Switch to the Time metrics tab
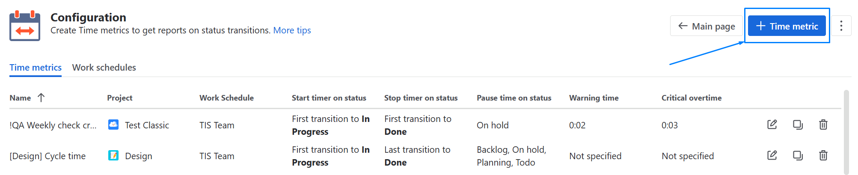The image size is (858, 175). pos(36,68)
